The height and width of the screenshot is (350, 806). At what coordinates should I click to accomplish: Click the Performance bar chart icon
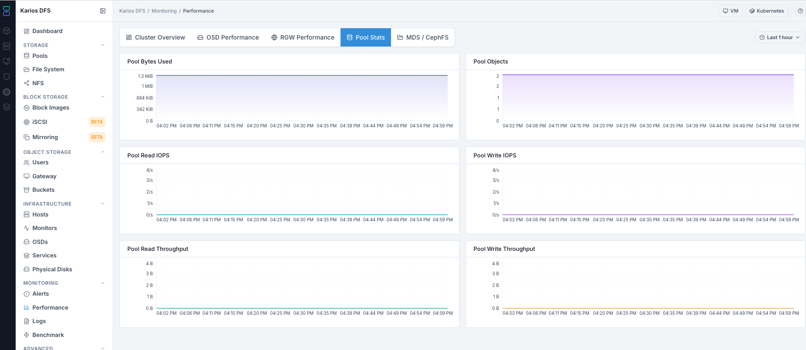(x=27, y=307)
